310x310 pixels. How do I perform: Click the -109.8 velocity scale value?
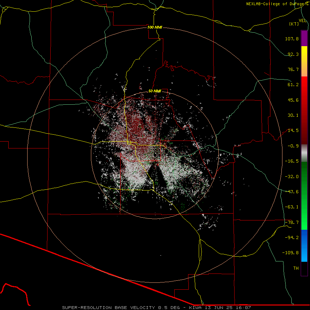(290, 253)
